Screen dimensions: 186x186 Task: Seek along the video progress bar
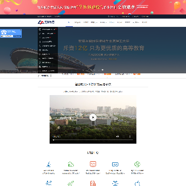pos(93,140)
